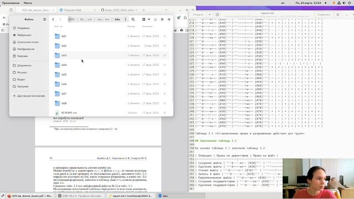Click Сохранить button in text editor

[324, 14]
